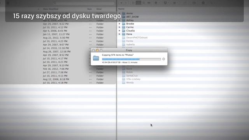Image resolution: width=249 pixels, height=140 pixels.
Task: Go forward in the right Finder window
Action: [126, 3]
